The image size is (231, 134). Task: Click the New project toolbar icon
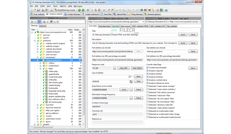tap(31, 10)
